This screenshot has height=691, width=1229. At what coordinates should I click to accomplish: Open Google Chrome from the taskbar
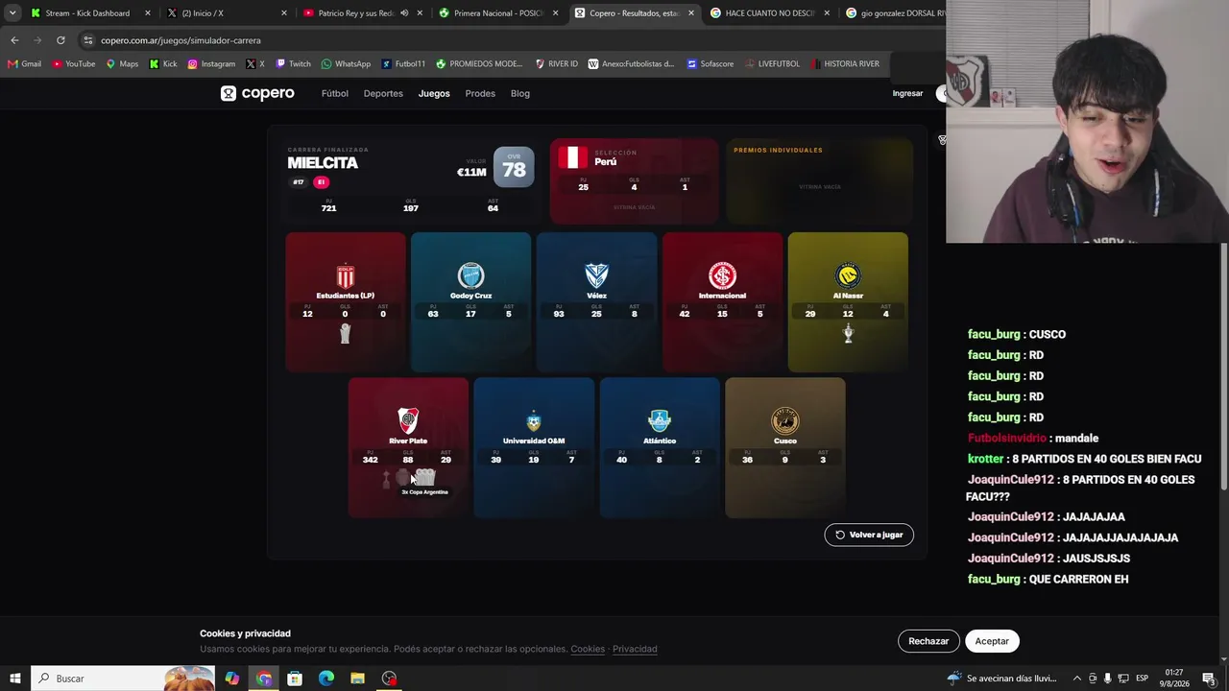264,679
